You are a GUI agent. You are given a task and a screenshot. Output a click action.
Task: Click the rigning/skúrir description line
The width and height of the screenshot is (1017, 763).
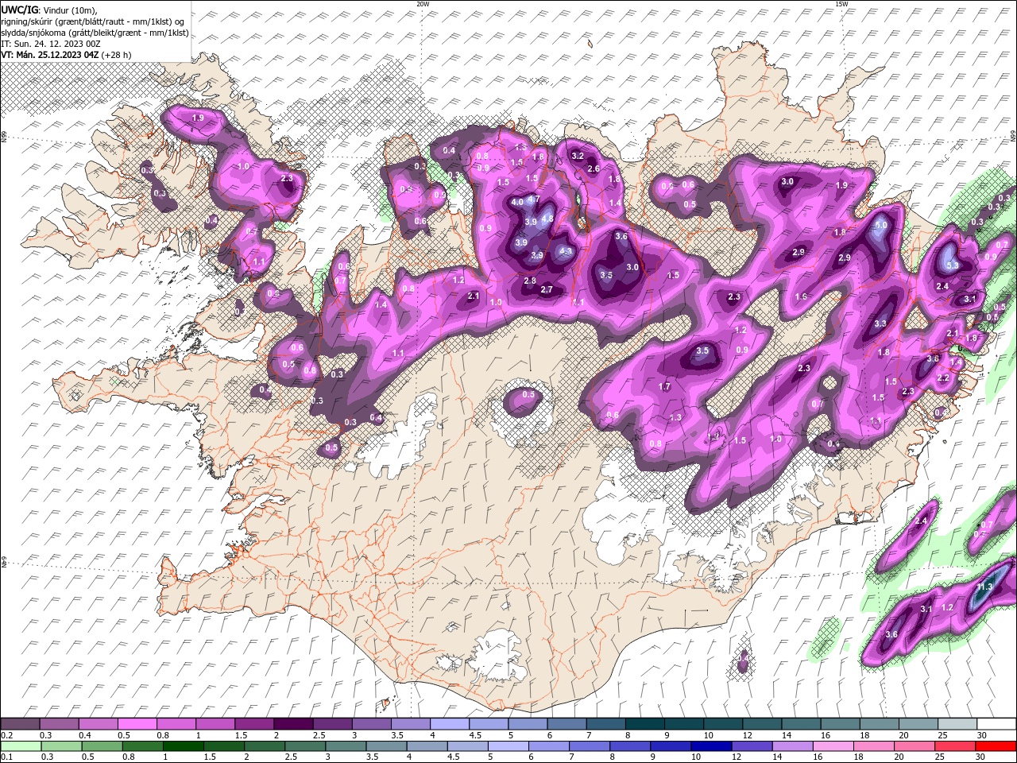(92, 21)
